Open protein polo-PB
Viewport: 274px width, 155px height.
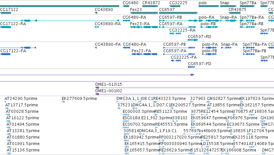click(210, 51)
